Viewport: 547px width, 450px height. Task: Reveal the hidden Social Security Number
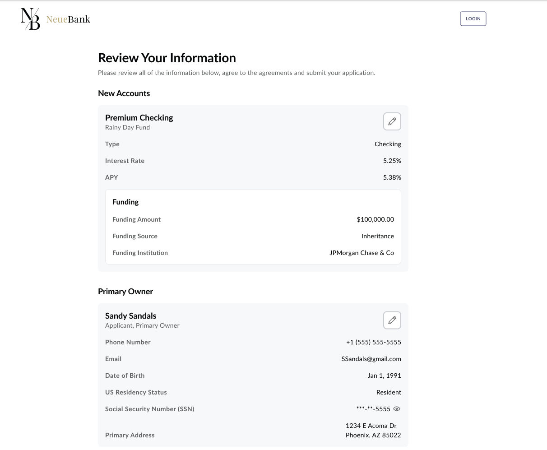coord(397,409)
